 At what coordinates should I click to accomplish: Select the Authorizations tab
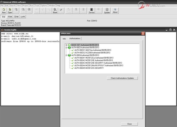[x=75, y=39]
